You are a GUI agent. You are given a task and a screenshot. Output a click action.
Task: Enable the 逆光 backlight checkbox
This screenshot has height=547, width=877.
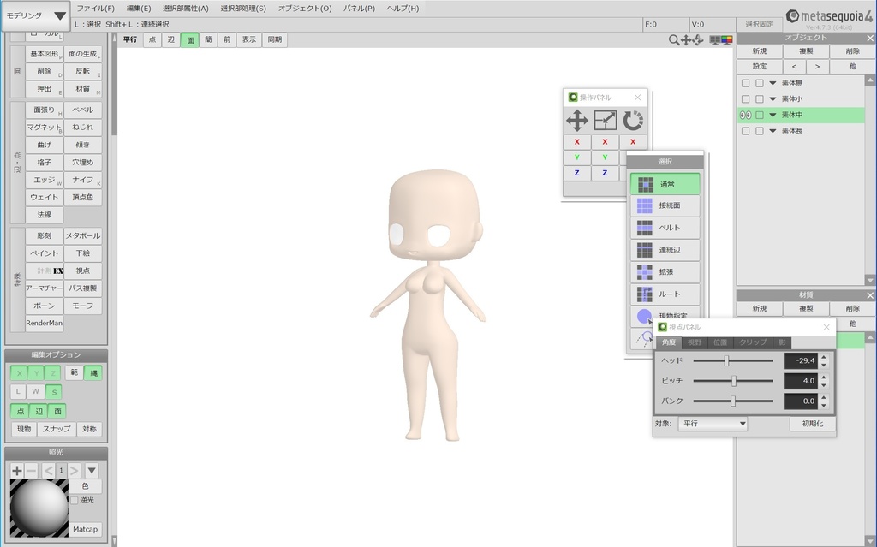tap(74, 500)
